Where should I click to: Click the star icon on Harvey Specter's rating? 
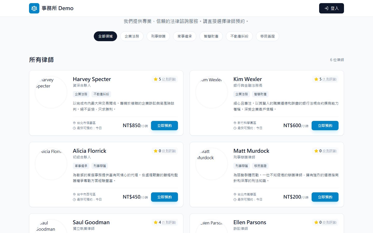[156, 79]
